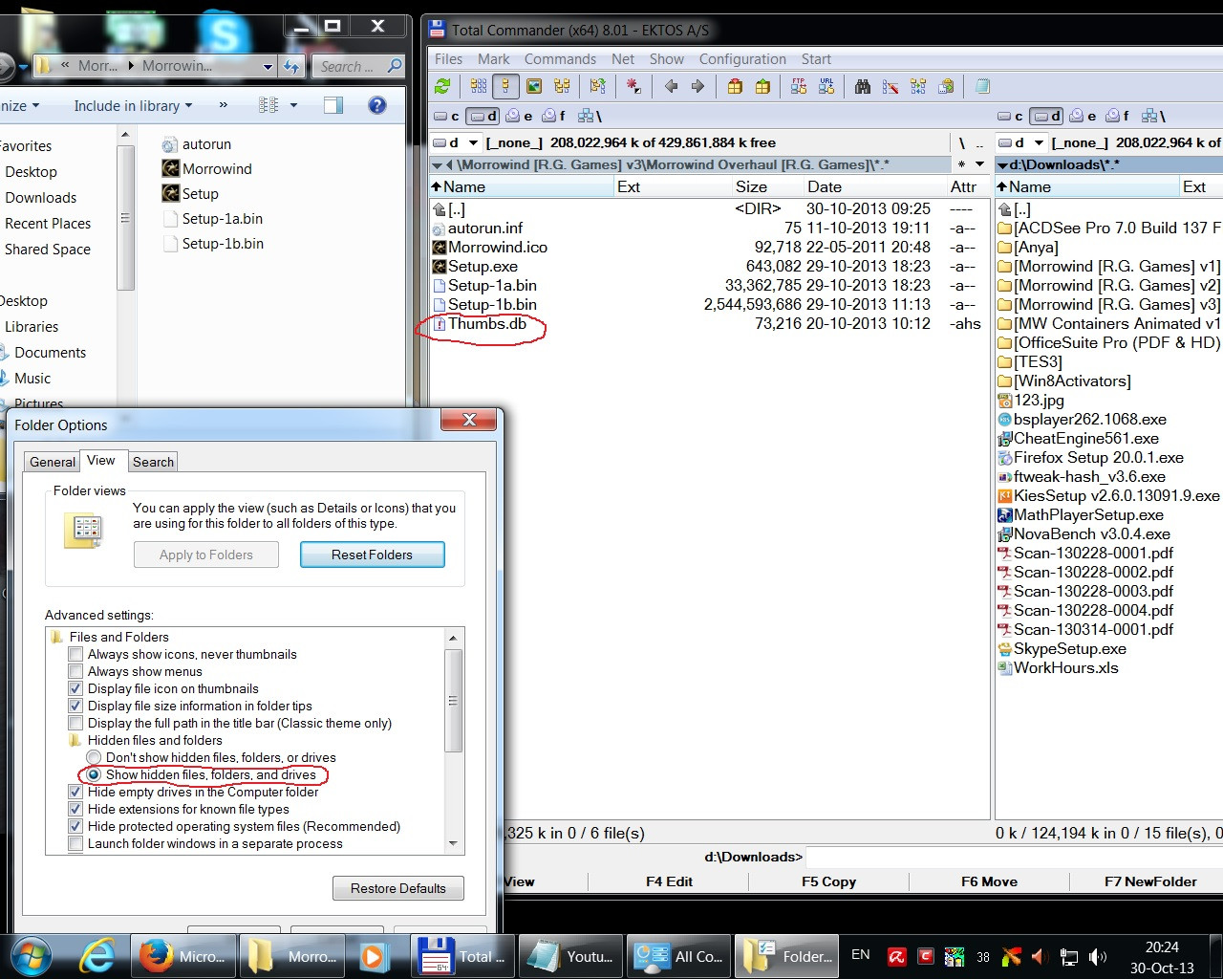This screenshot has height=979, width=1223.
Task: Uncheck Hide protected operating system files
Action: coord(75,827)
